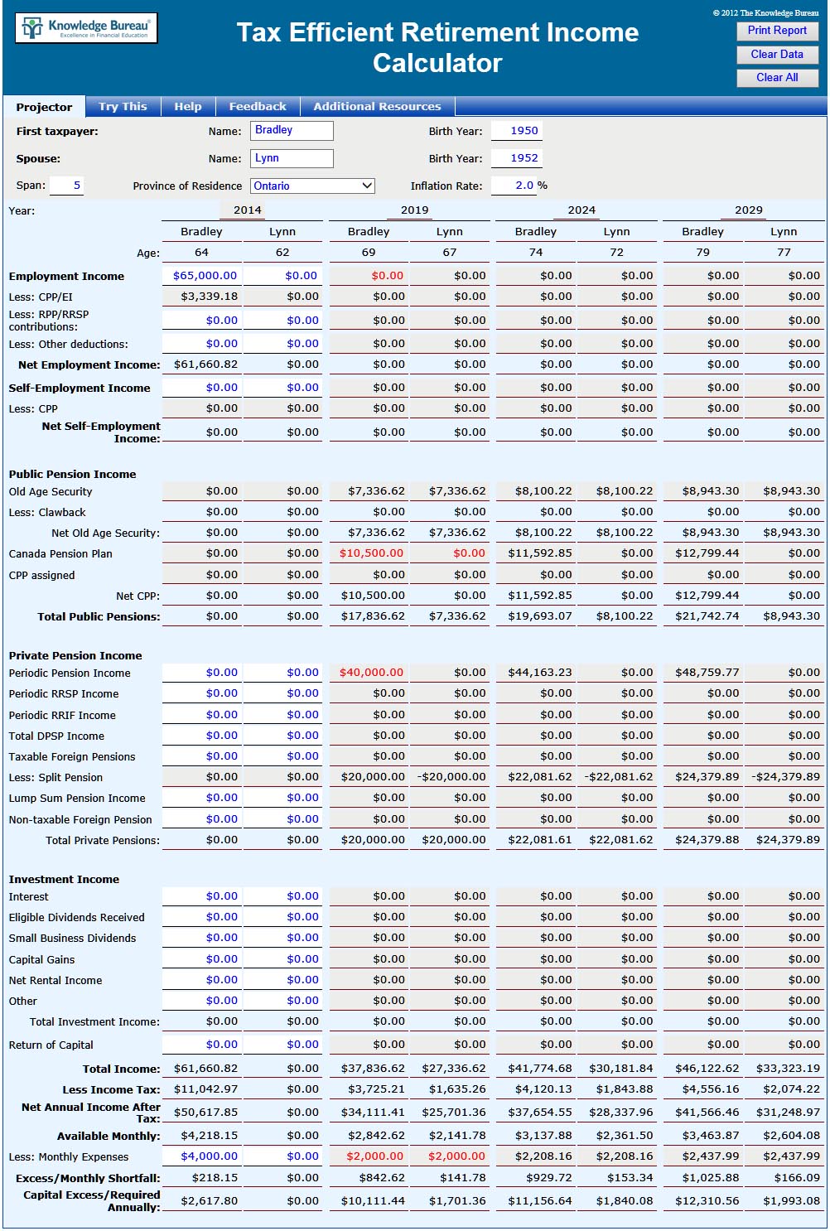Image resolution: width=830 pixels, height=1231 pixels.
Task: Edit first taxpayer birth year 1950
Action: [516, 131]
